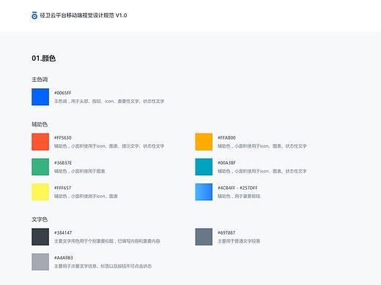Viewport: 381px width, 285px height.
Task: Click the '辅助色，用于重要按钮' description
Action: tap(239, 196)
